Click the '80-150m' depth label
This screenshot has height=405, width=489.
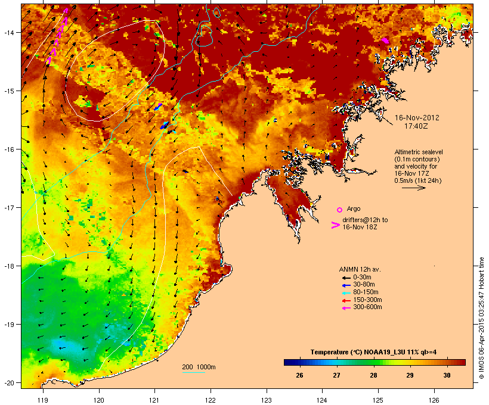click(x=366, y=292)
